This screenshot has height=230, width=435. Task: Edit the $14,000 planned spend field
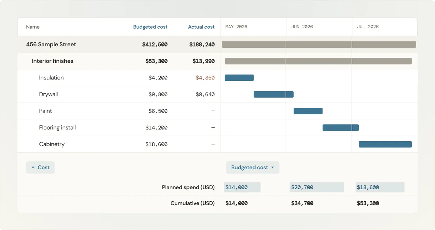coord(242,187)
